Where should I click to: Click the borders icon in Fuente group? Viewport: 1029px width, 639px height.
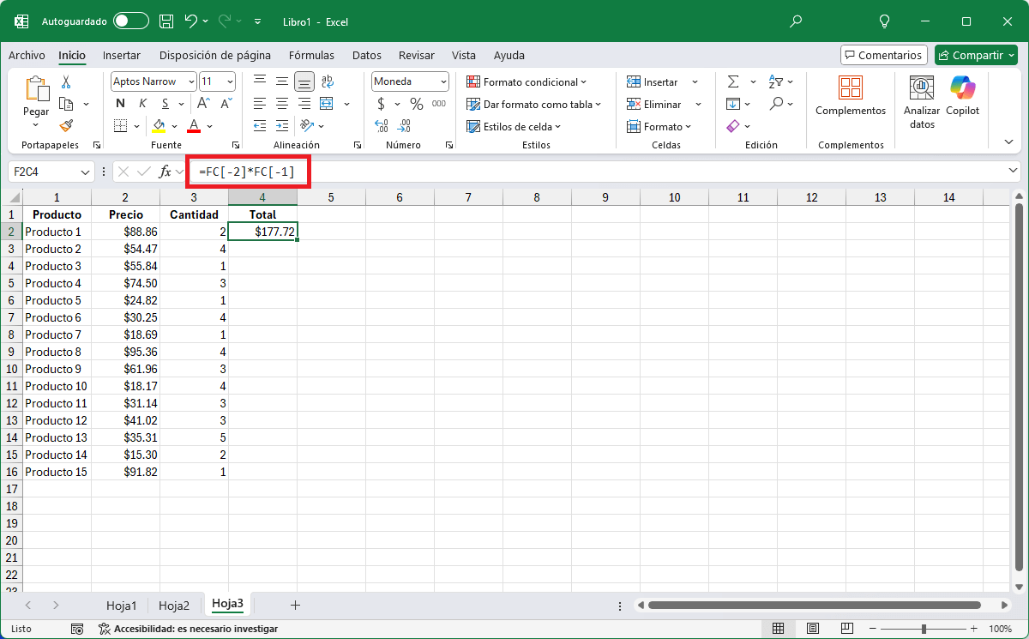tap(120, 126)
